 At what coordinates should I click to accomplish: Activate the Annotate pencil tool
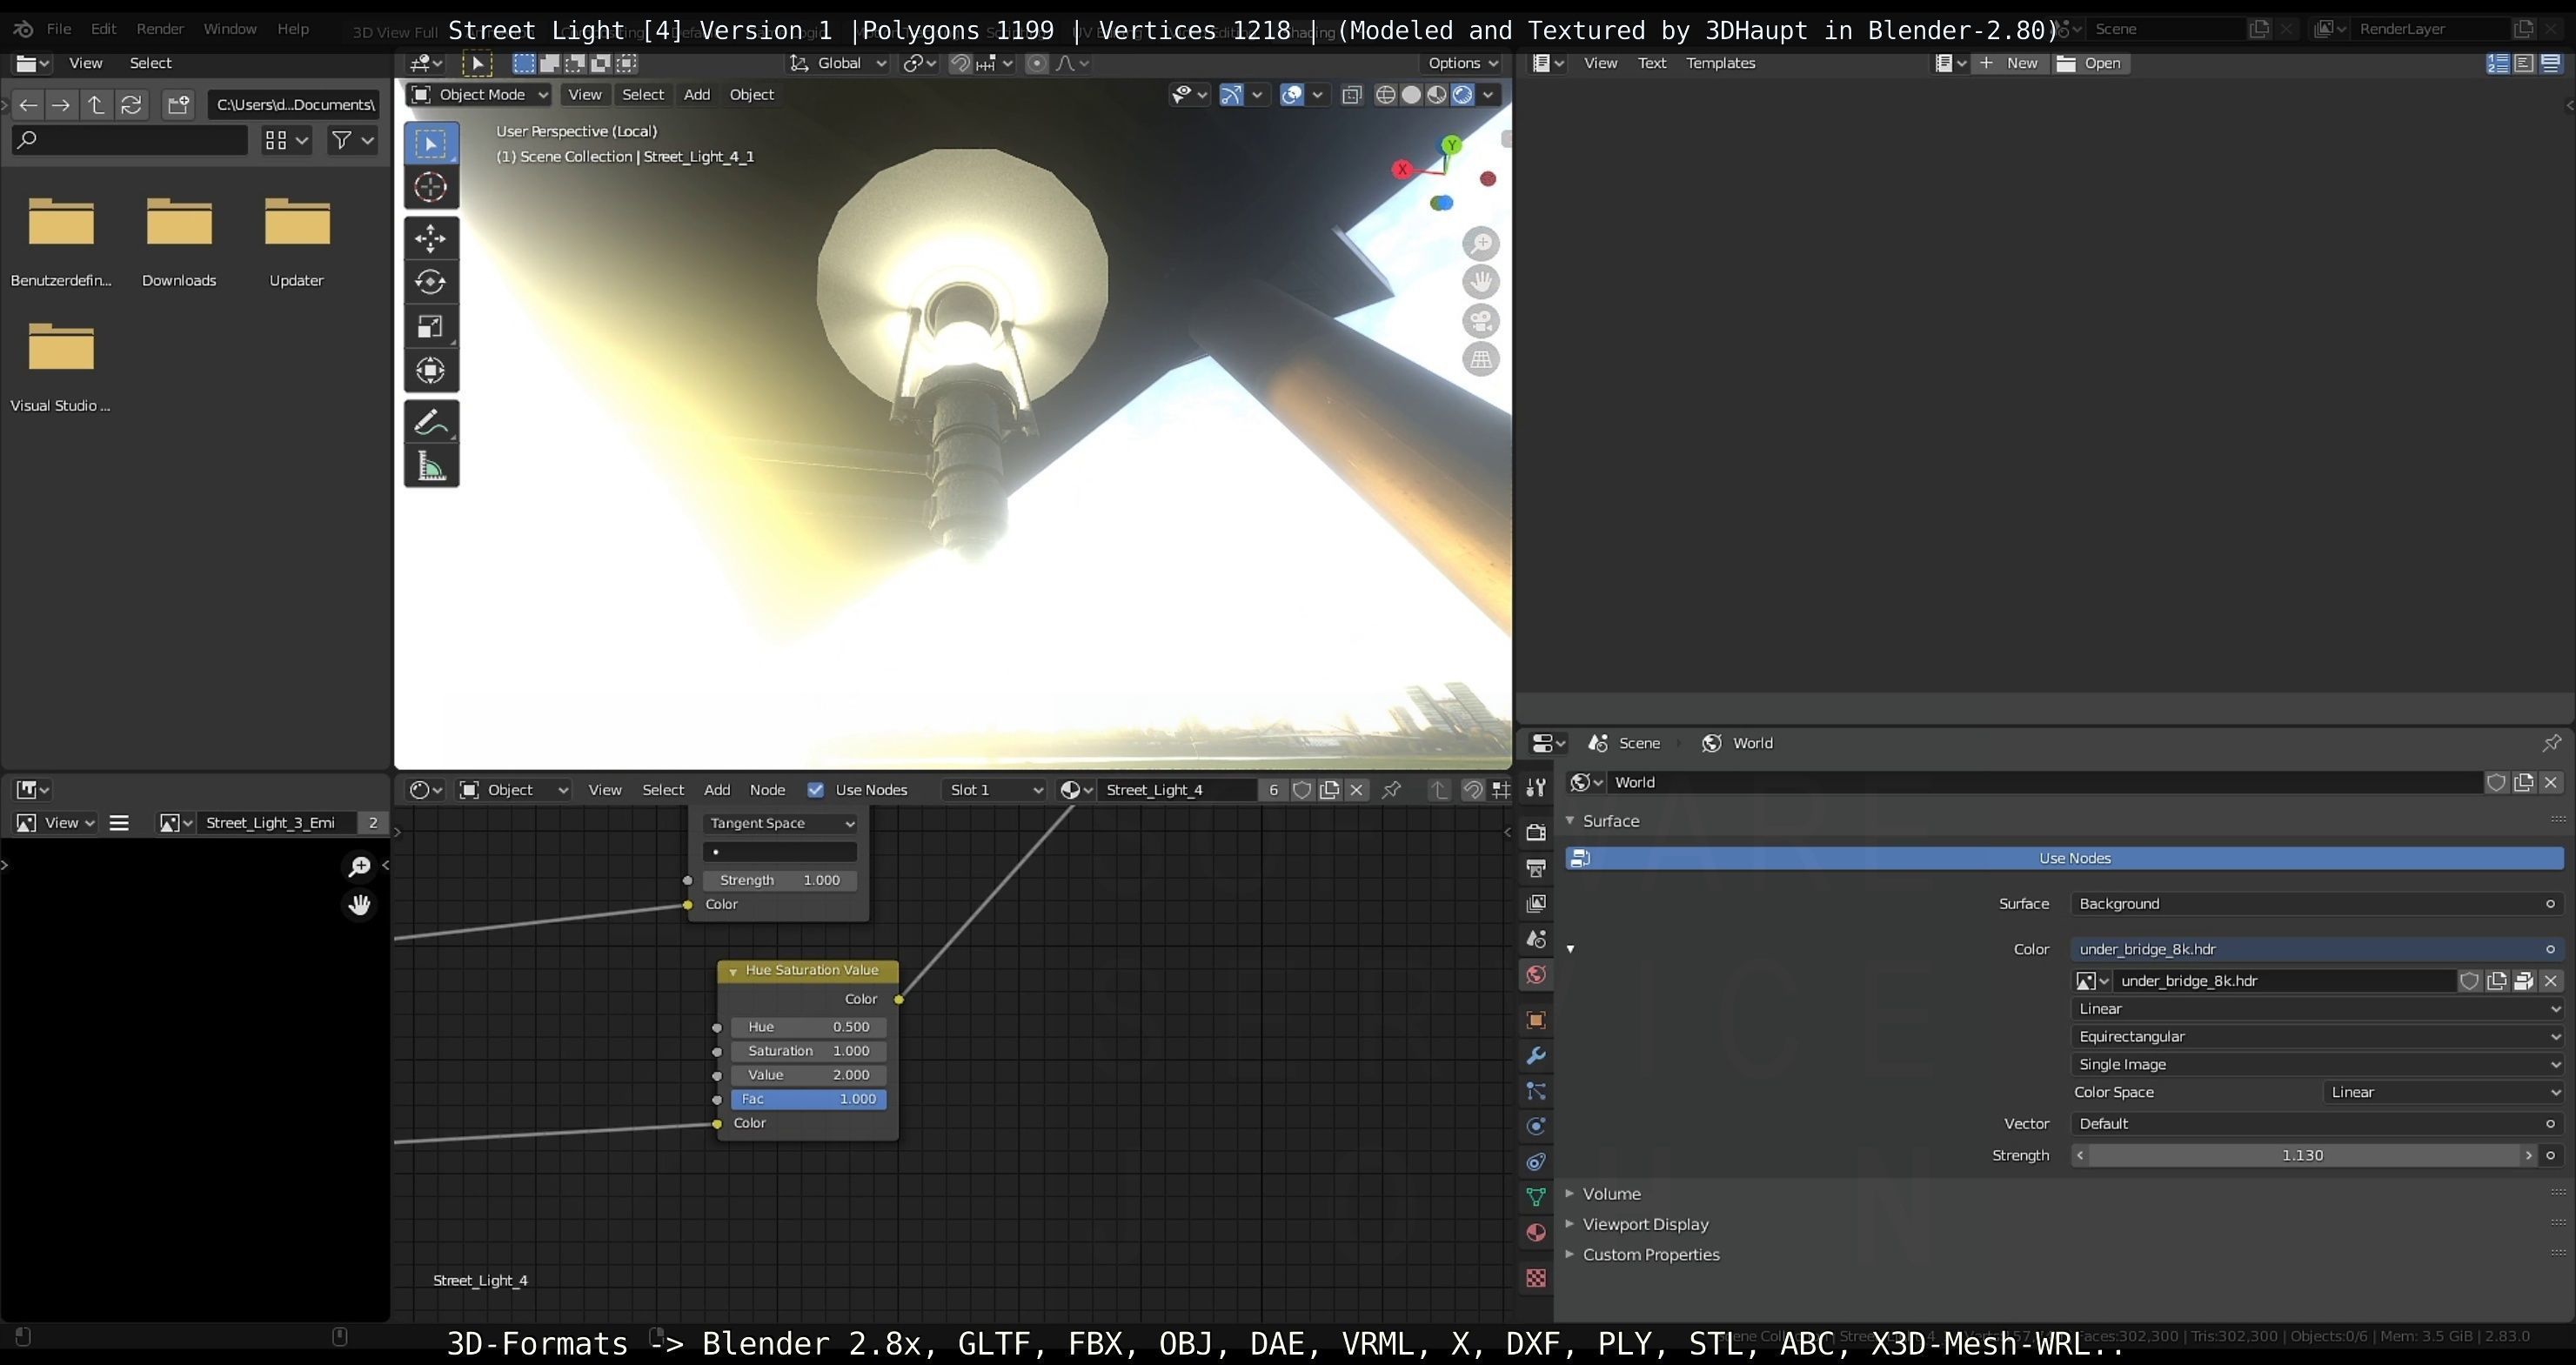click(x=430, y=422)
